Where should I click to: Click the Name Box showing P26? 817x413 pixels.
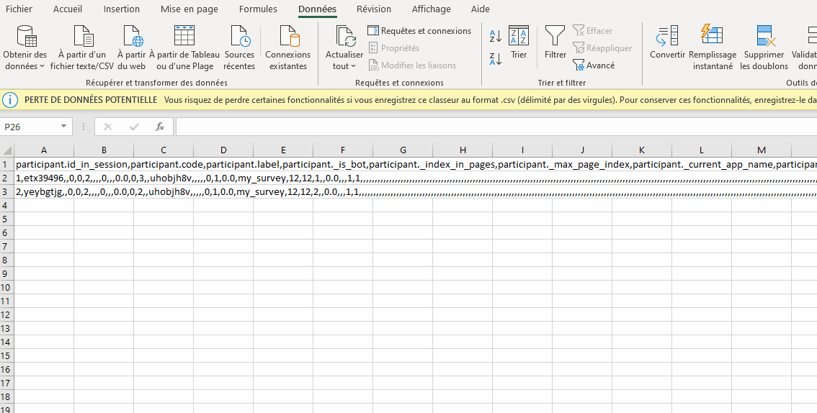click(x=30, y=127)
